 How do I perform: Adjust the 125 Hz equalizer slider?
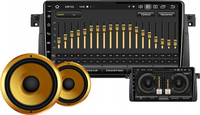click(91, 29)
